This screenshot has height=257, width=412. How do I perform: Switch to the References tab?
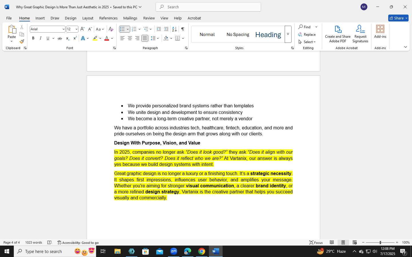coord(108,18)
